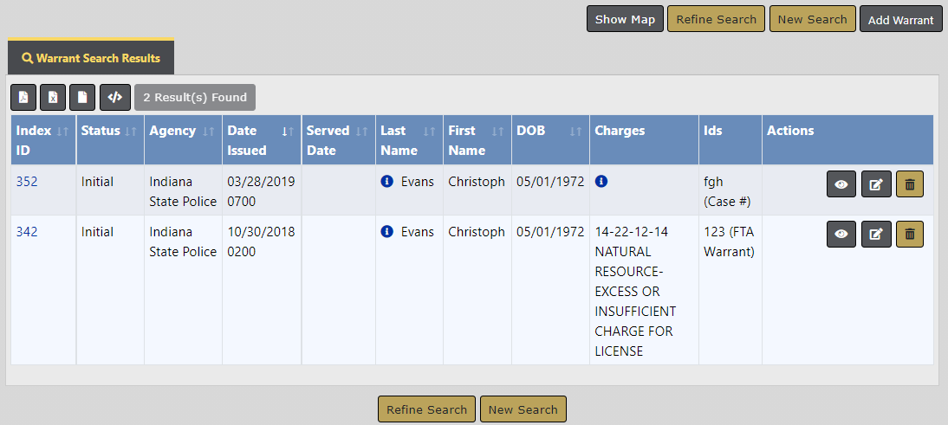Open the Show Map button

[625, 19]
